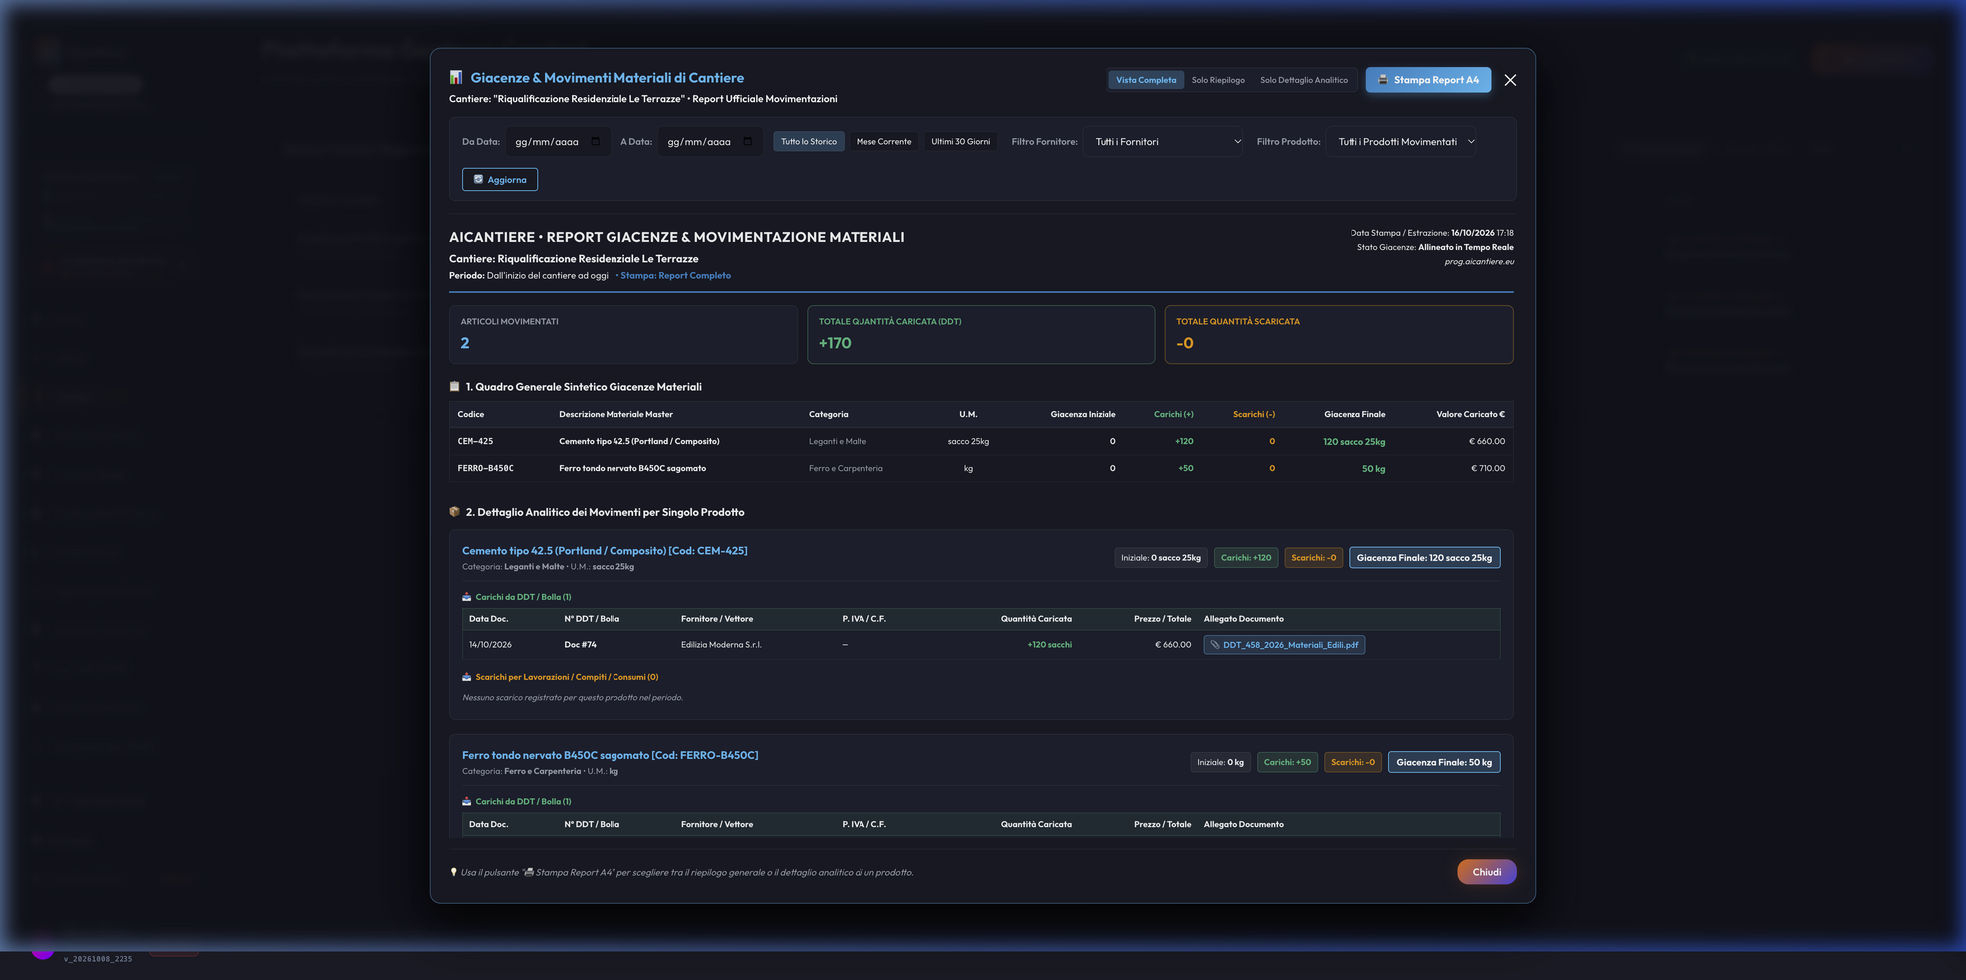Click the Chiudi button
The width and height of the screenshot is (1966, 980).
[x=1487, y=872]
